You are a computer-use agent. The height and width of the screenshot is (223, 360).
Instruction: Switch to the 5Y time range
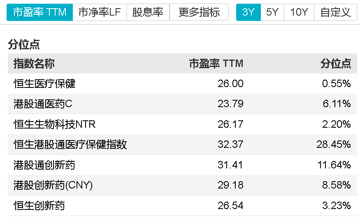tap(272, 12)
